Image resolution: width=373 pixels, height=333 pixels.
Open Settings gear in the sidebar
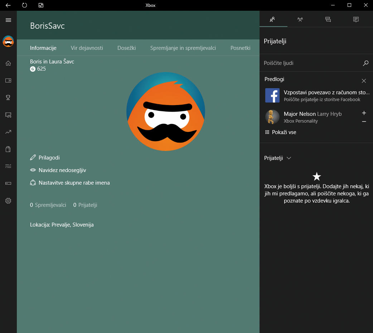pyautogui.click(x=8, y=201)
